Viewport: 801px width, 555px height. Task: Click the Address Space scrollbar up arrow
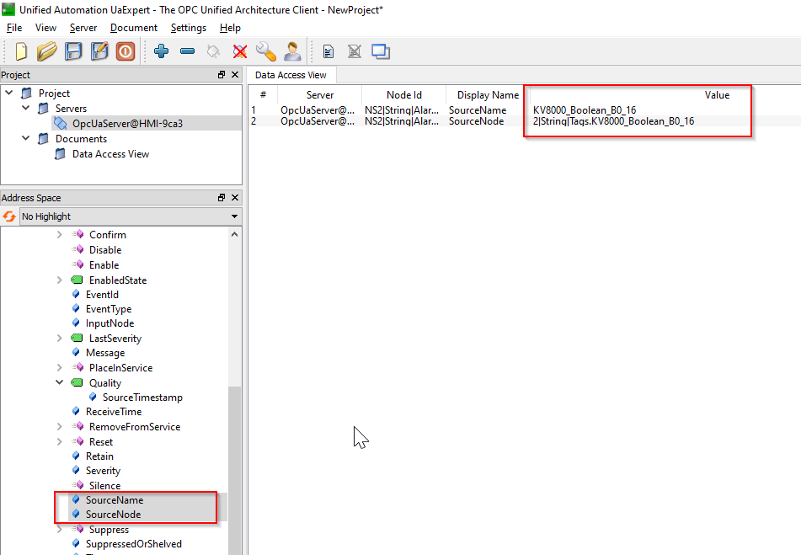pyautogui.click(x=234, y=234)
